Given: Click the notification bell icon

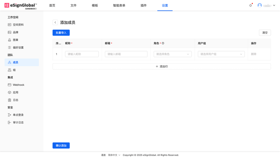Looking at the screenshot, I should point(251,5).
